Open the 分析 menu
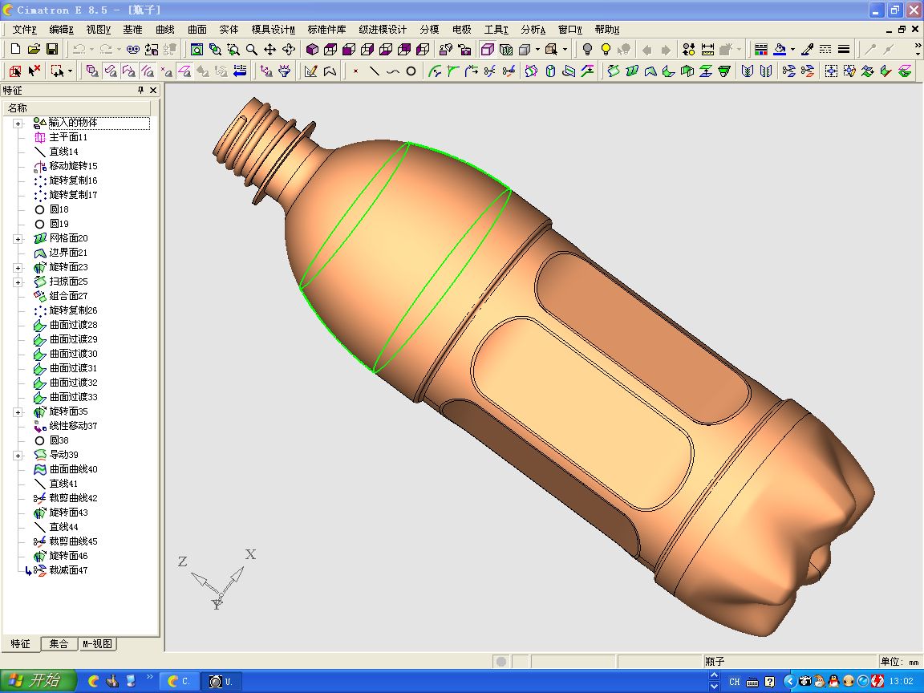 (533, 30)
